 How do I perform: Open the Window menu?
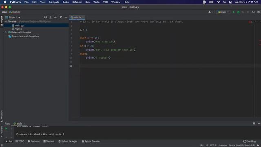tap(116, 2)
